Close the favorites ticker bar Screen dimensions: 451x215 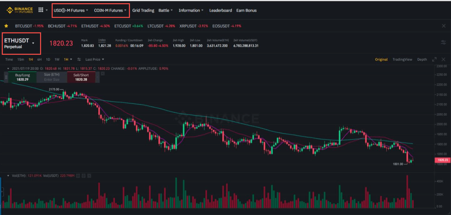pyautogui.click(x=443, y=26)
